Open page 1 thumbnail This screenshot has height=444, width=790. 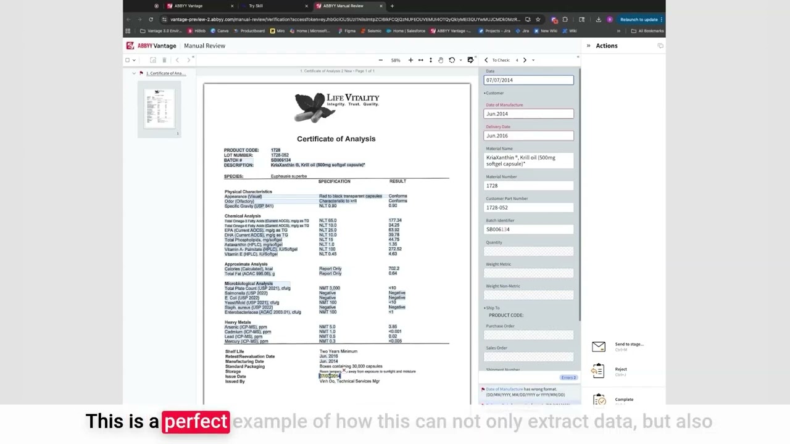tap(160, 109)
